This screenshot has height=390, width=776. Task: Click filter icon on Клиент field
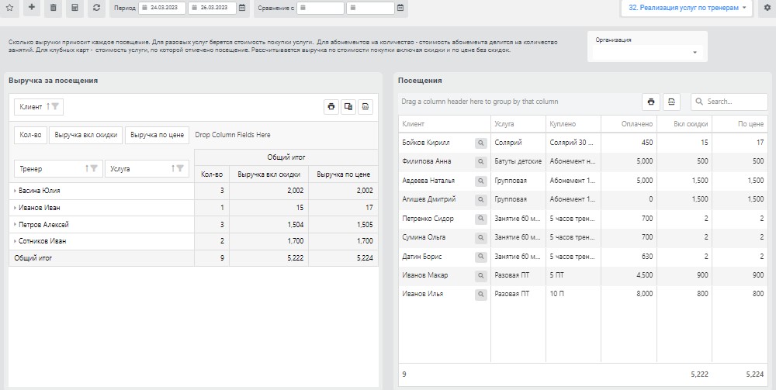click(x=55, y=107)
